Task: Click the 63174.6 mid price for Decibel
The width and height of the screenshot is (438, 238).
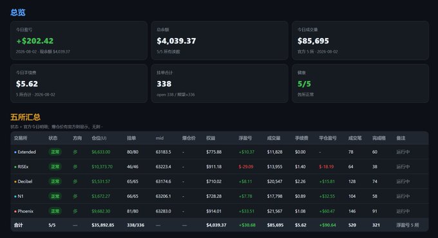Action: click(163, 181)
